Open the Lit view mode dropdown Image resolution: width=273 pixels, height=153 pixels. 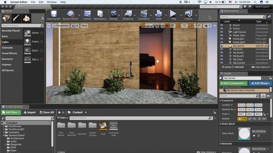pos(75,25)
